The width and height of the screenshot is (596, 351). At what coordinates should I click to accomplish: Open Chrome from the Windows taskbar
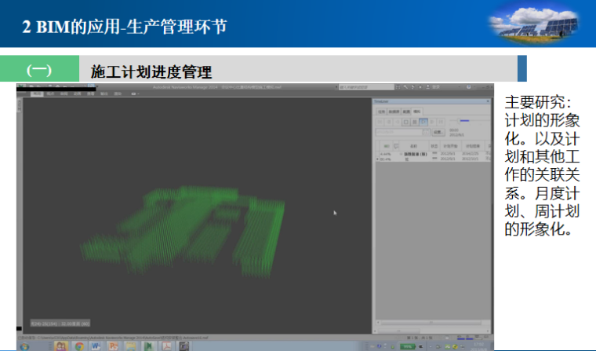(x=80, y=345)
